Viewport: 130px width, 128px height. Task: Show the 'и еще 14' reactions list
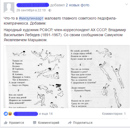[46, 114]
